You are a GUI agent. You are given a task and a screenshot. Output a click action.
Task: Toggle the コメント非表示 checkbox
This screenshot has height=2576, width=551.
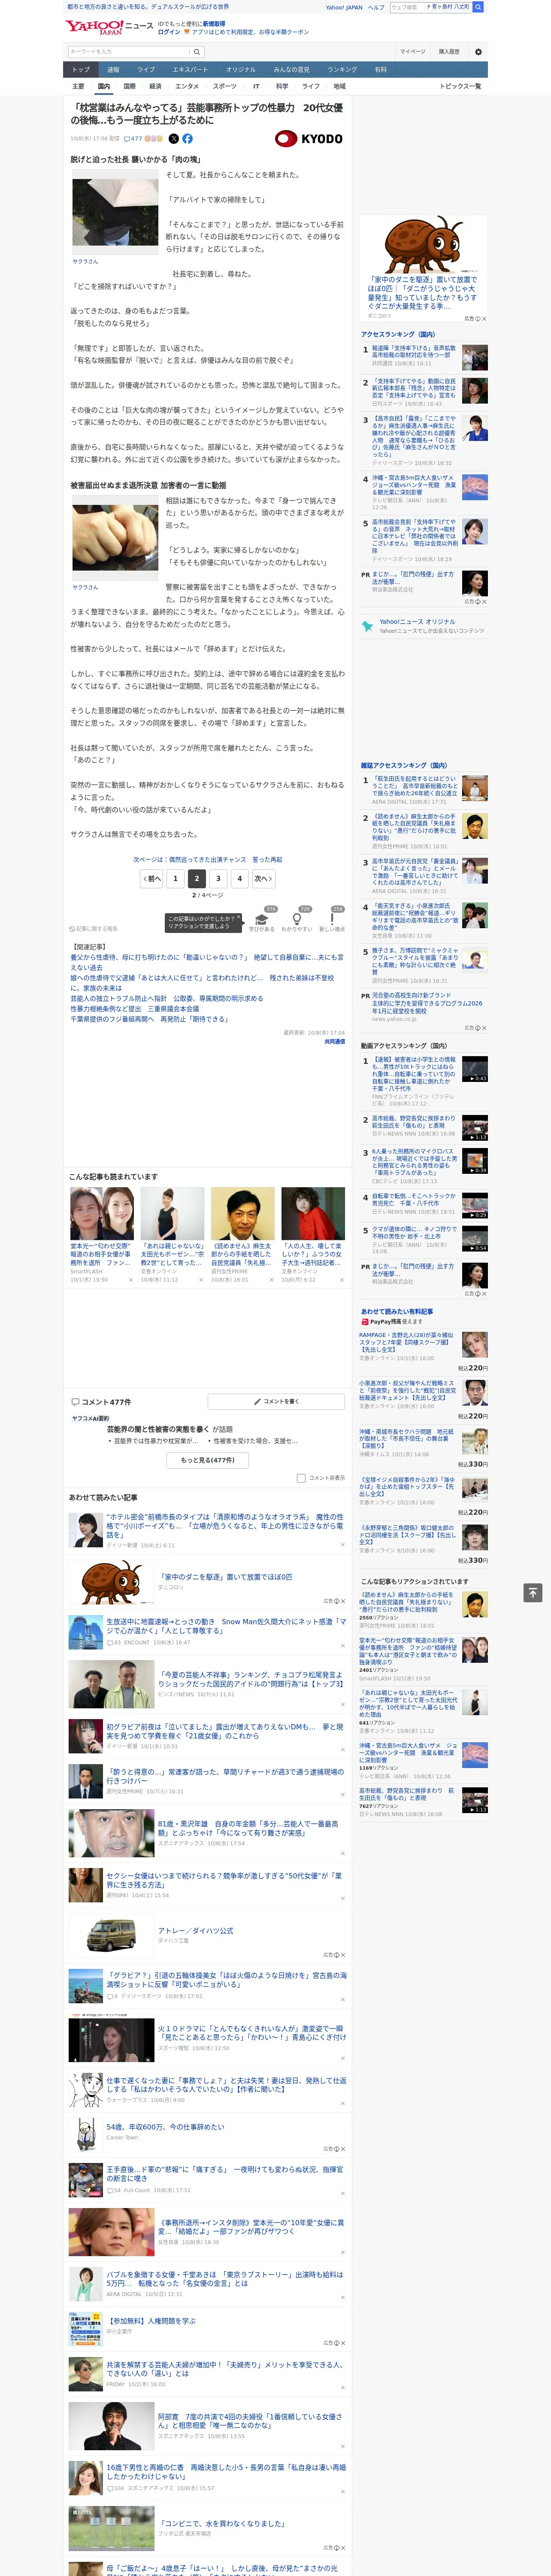tap(301, 1478)
